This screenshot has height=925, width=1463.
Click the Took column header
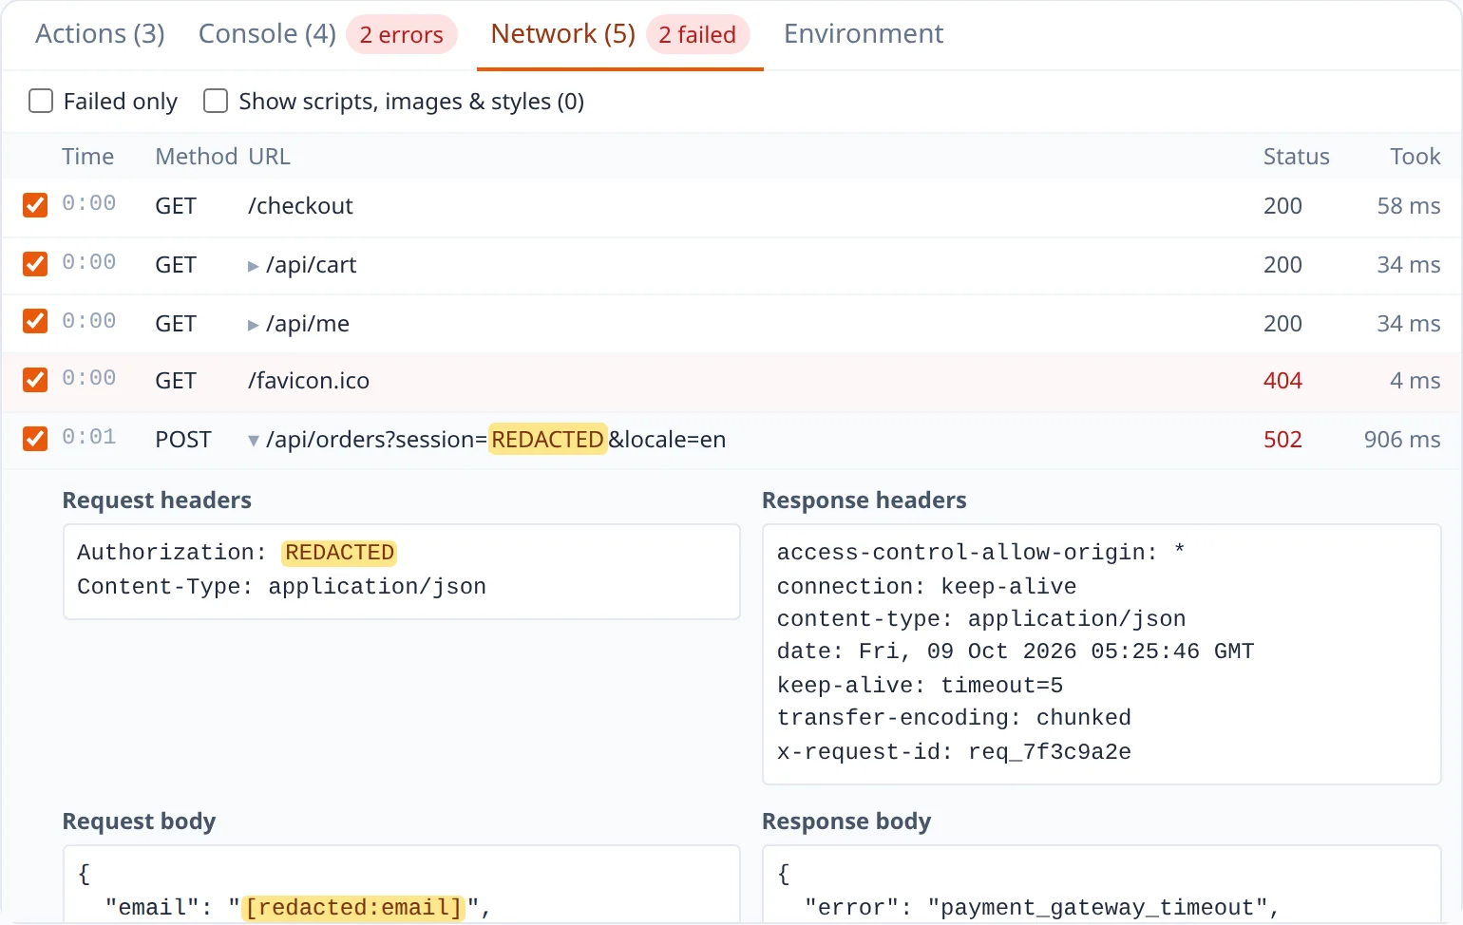[x=1415, y=157]
